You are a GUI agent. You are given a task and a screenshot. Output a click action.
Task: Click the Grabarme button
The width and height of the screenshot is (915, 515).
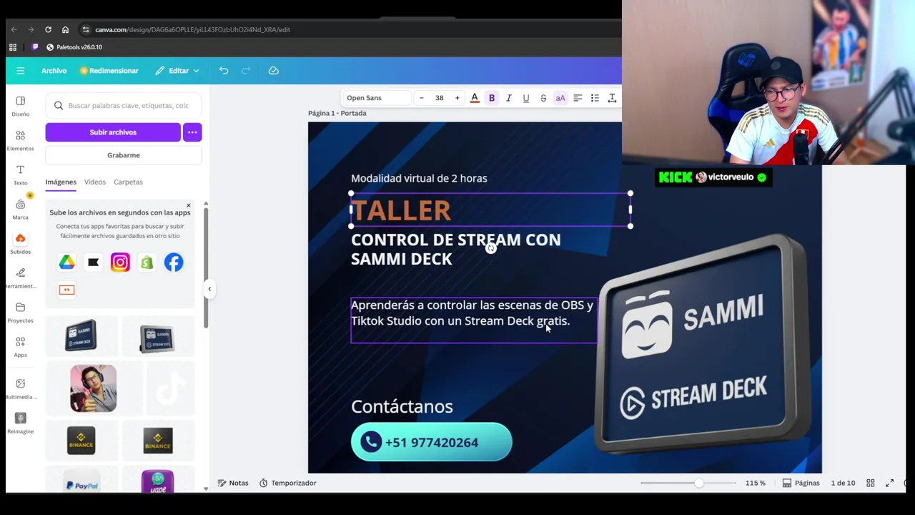pos(124,155)
